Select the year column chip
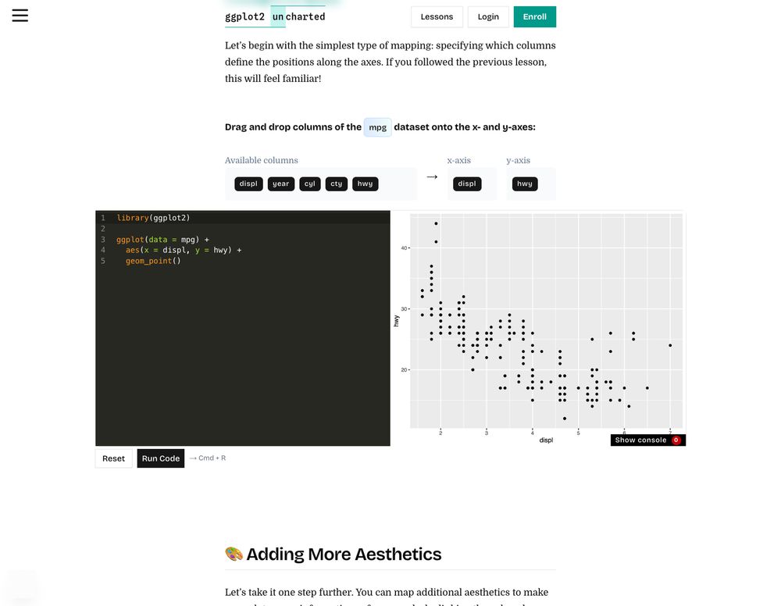The height and width of the screenshot is (606, 781). tap(280, 184)
